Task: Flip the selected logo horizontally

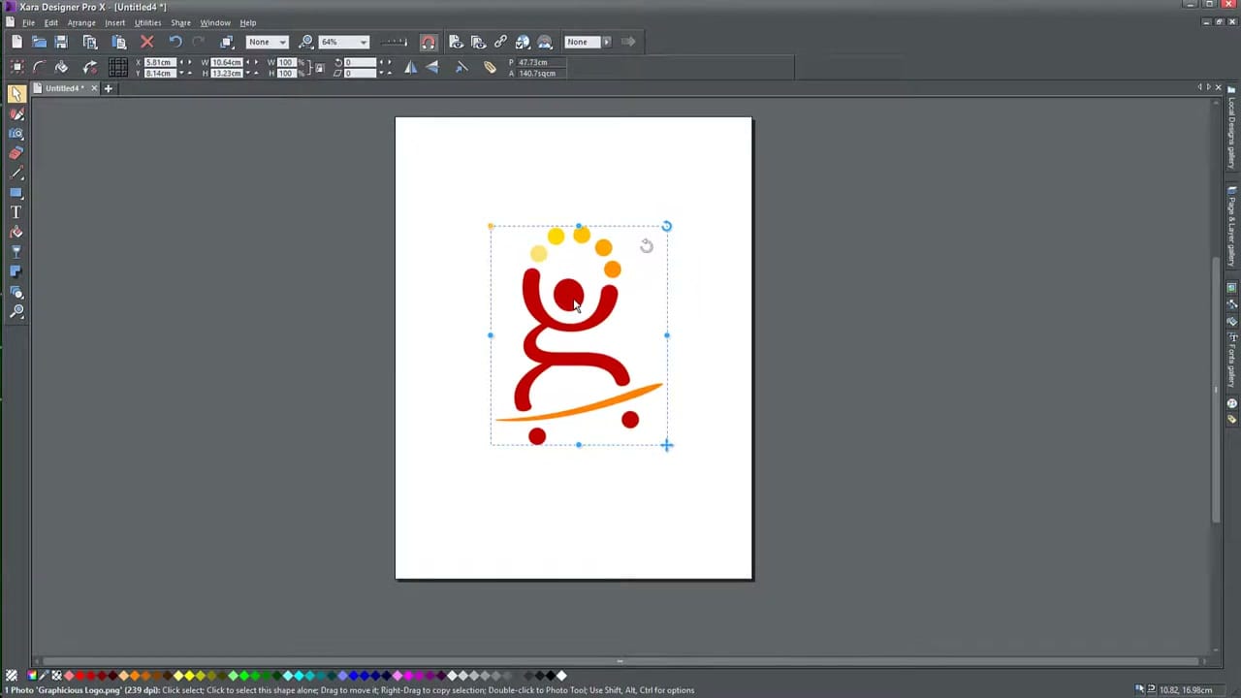Action: 410,66
